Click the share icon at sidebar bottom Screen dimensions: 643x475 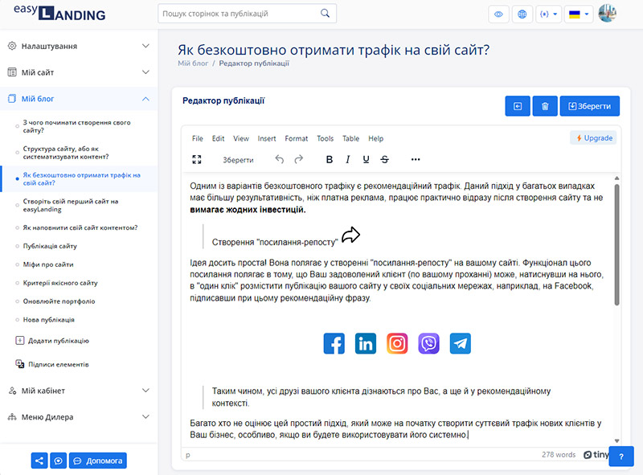tap(39, 461)
